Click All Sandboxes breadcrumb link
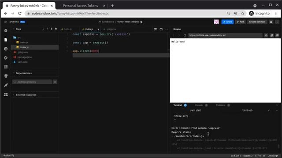This screenshot has height=158, width=282. (106, 22)
